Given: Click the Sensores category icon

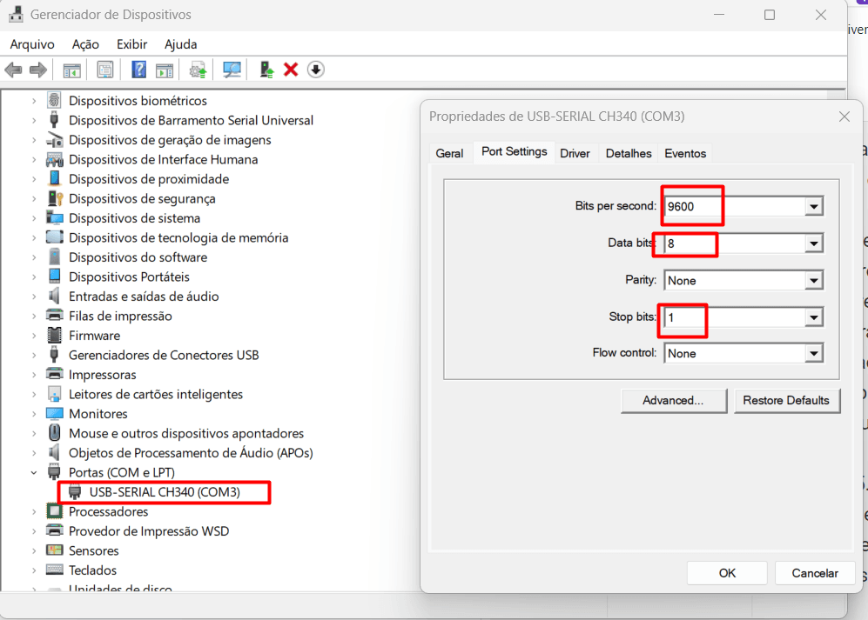Looking at the screenshot, I should click(x=53, y=550).
